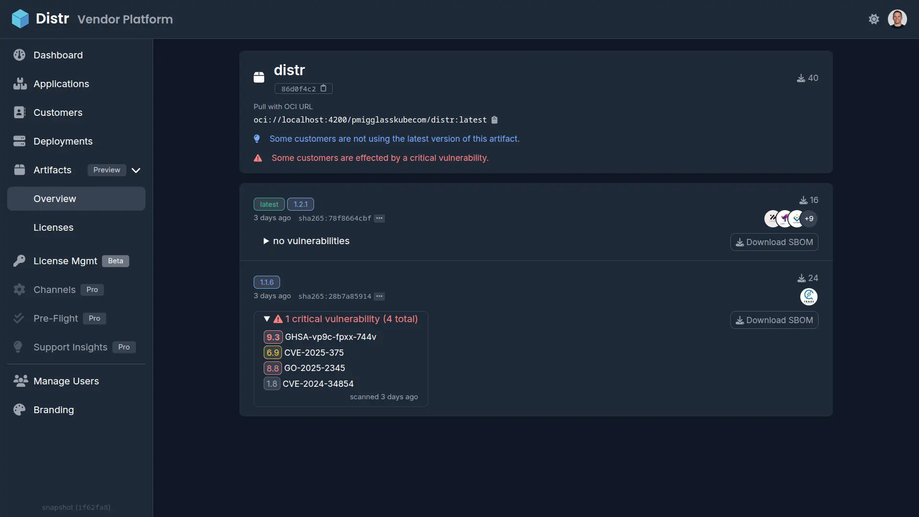Download SBOM for version 1.1.6

(x=774, y=320)
